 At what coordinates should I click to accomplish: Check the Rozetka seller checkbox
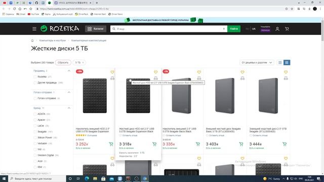coord(35,77)
